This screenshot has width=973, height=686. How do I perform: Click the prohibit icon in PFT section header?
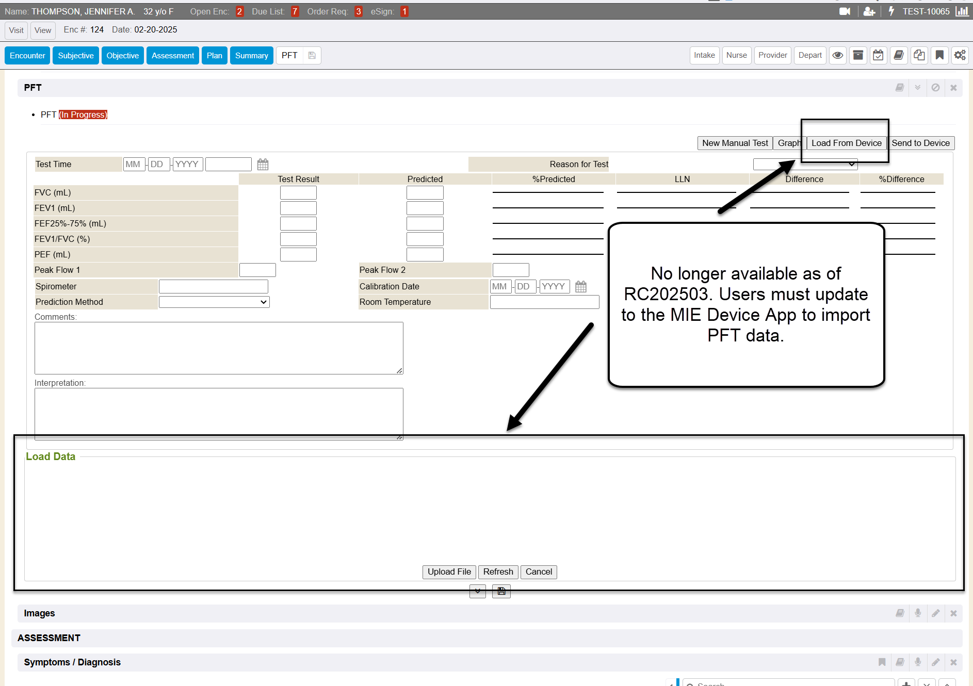pyautogui.click(x=935, y=88)
